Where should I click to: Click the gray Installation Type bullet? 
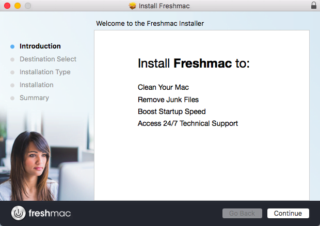coord(12,72)
